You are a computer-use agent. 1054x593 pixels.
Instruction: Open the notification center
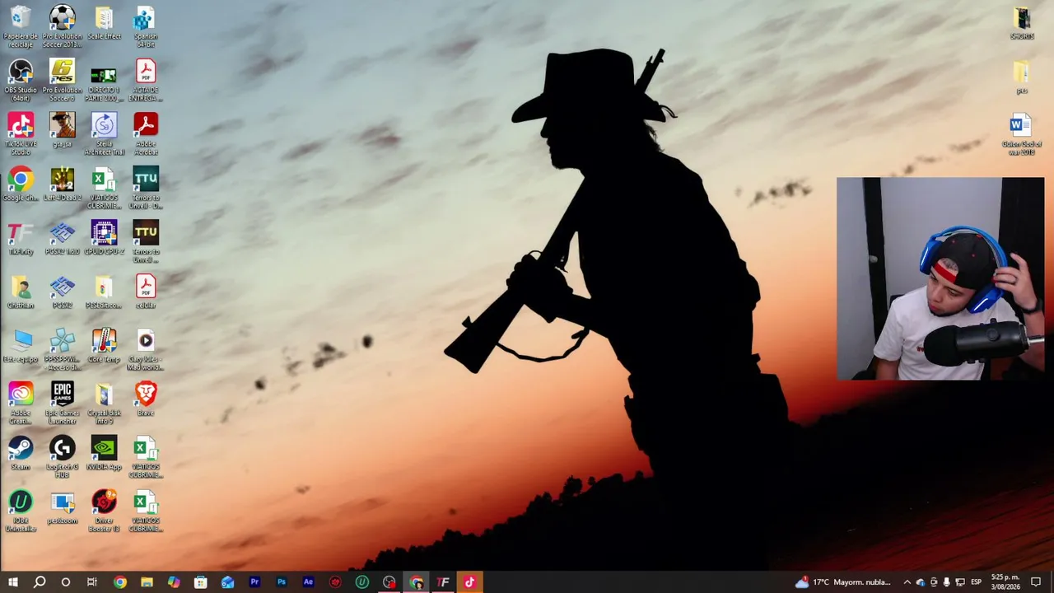pos(1036,582)
